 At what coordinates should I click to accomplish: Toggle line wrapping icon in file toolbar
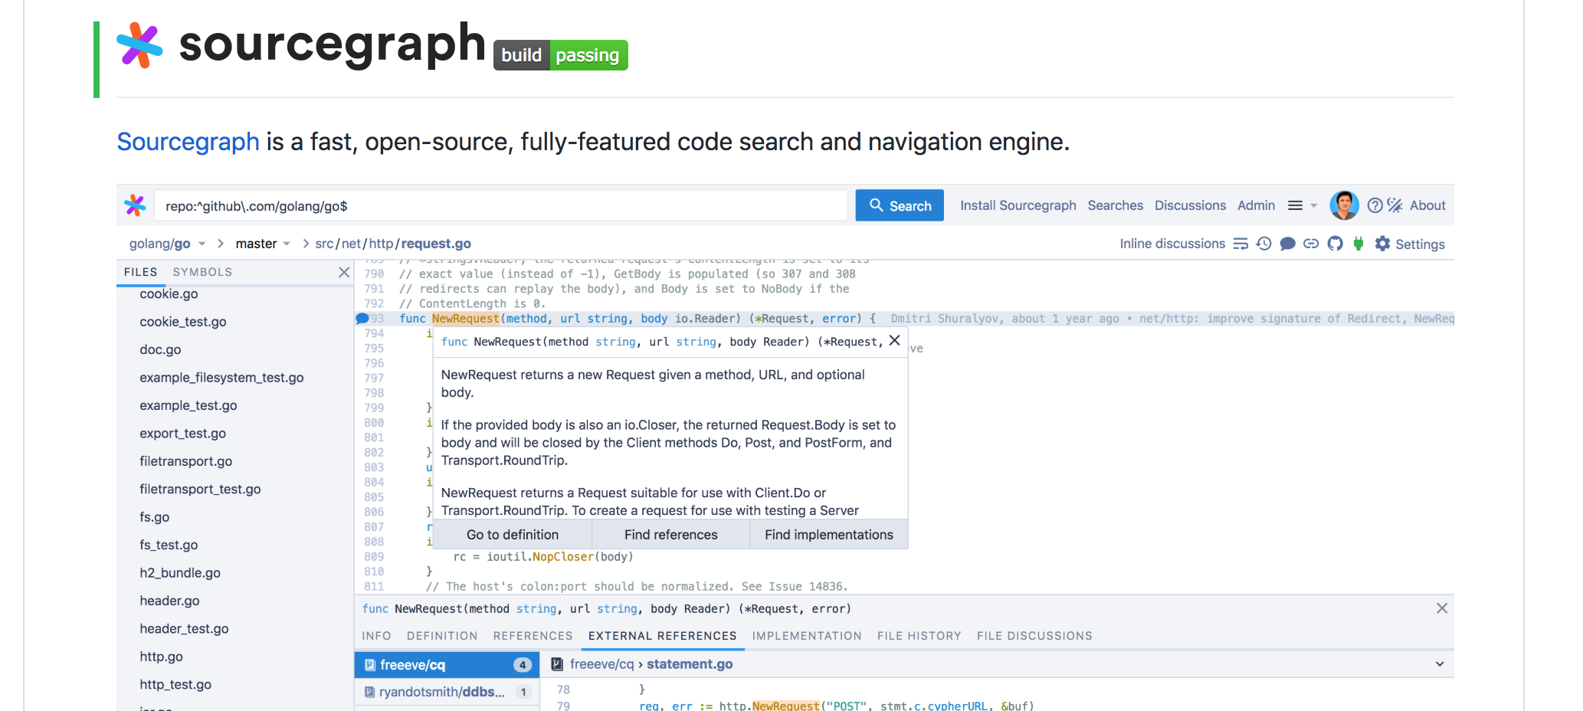[x=1241, y=244]
